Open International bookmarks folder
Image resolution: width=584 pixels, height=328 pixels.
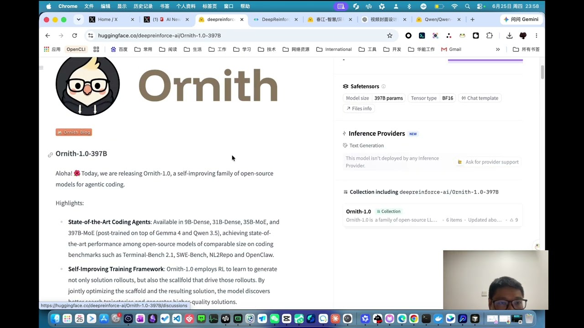pyautogui.click(x=334, y=49)
